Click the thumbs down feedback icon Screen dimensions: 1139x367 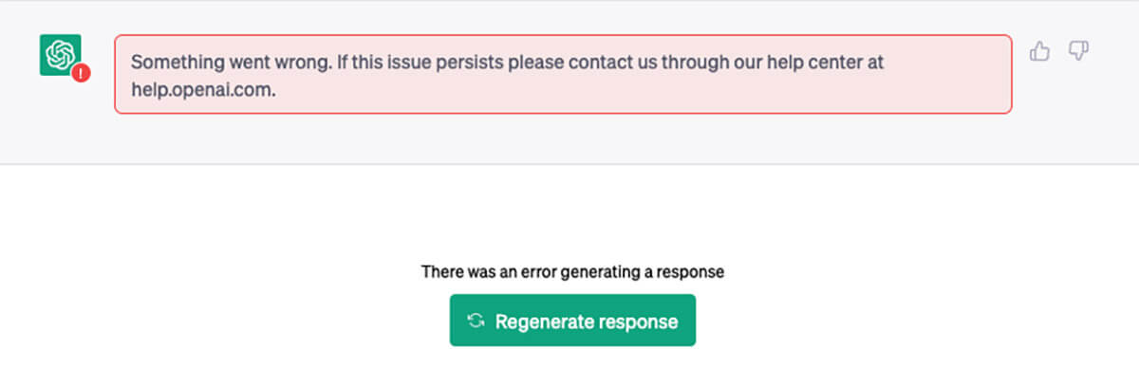click(x=1078, y=51)
